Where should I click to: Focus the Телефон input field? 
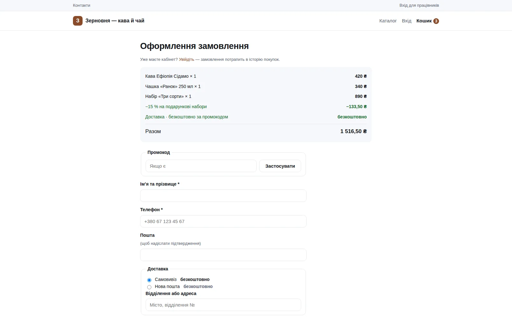(x=223, y=221)
